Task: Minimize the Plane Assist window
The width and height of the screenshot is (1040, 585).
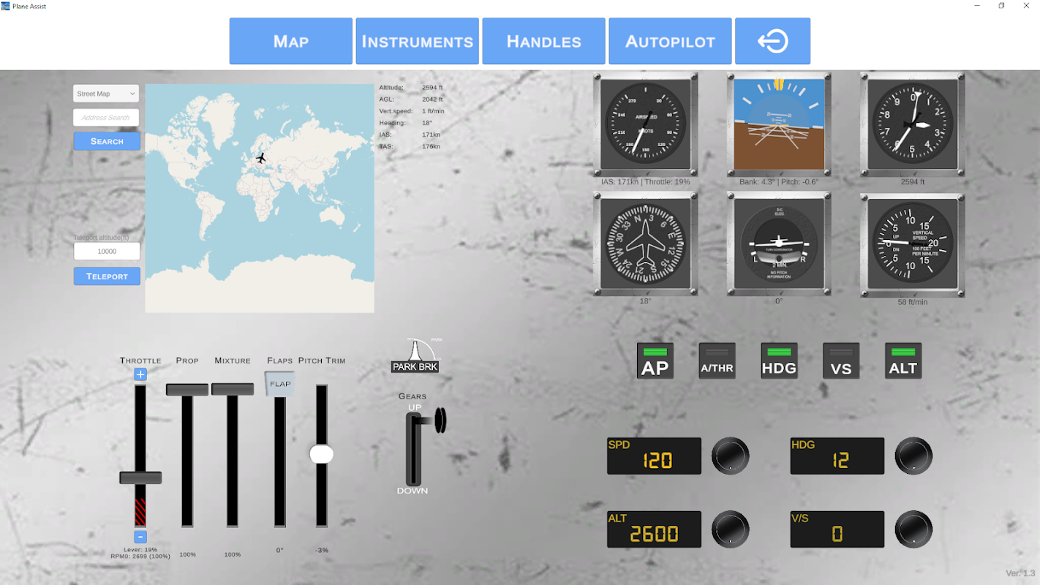Action: (978, 6)
